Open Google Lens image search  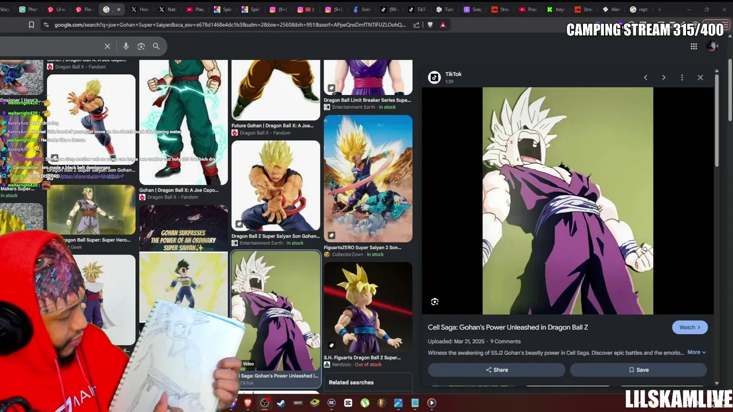[141, 46]
